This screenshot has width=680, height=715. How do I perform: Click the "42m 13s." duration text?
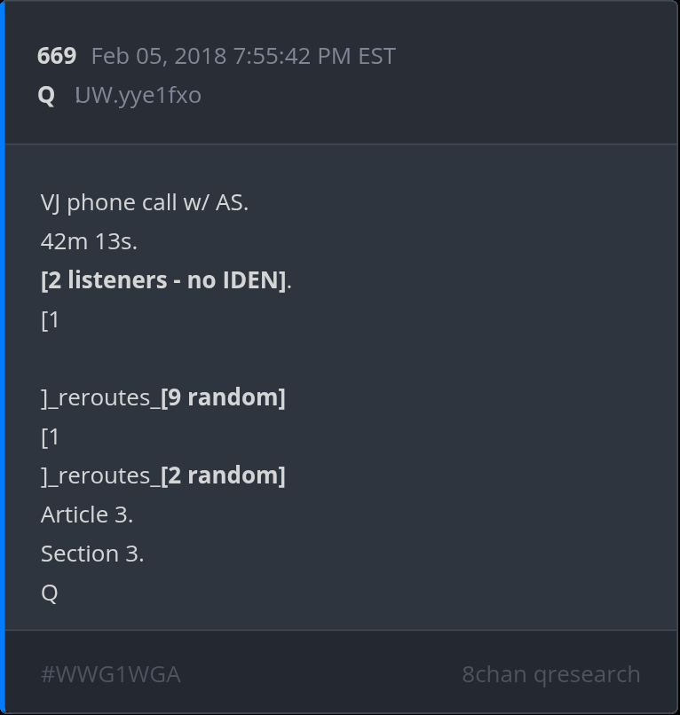(x=89, y=241)
